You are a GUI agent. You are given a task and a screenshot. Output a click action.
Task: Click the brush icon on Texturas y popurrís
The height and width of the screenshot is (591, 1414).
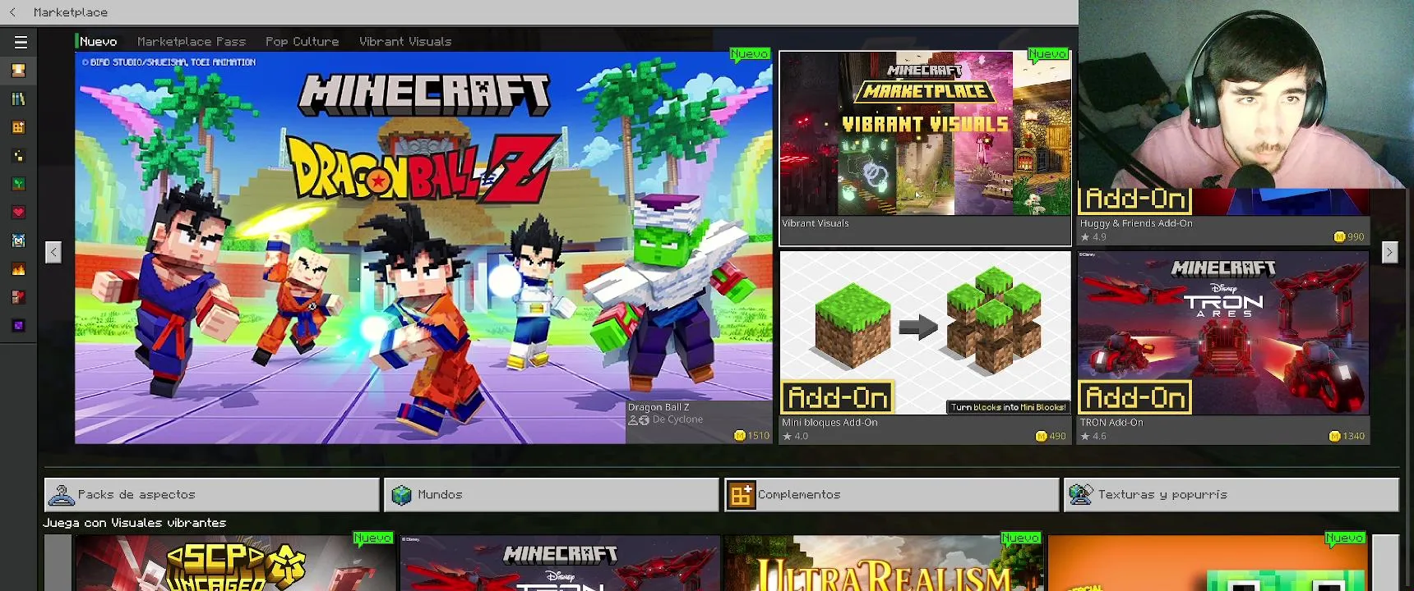(x=1080, y=494)
